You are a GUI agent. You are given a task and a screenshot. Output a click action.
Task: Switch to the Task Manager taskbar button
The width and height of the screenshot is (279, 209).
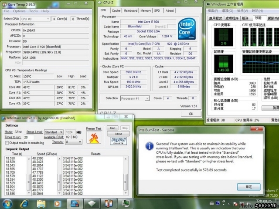pyautogui.click(x=125, y=204)
